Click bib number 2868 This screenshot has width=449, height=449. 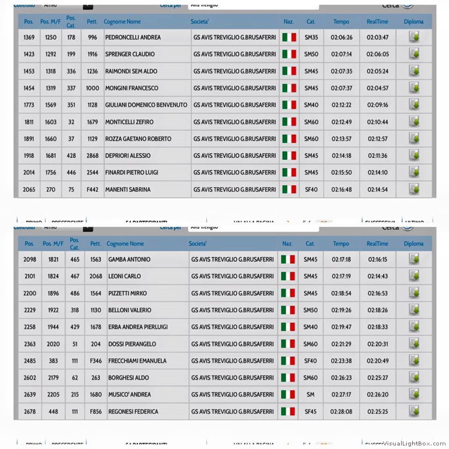pyautogui.click(x=92, y=156)
